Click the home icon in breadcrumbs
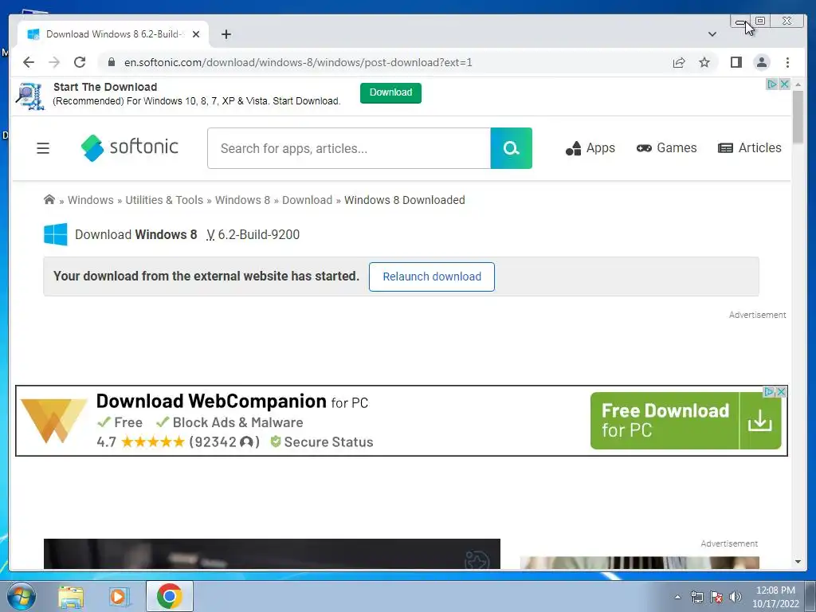Image resolution: width=816 pixels, height=612 pixels. pos(49,200)
